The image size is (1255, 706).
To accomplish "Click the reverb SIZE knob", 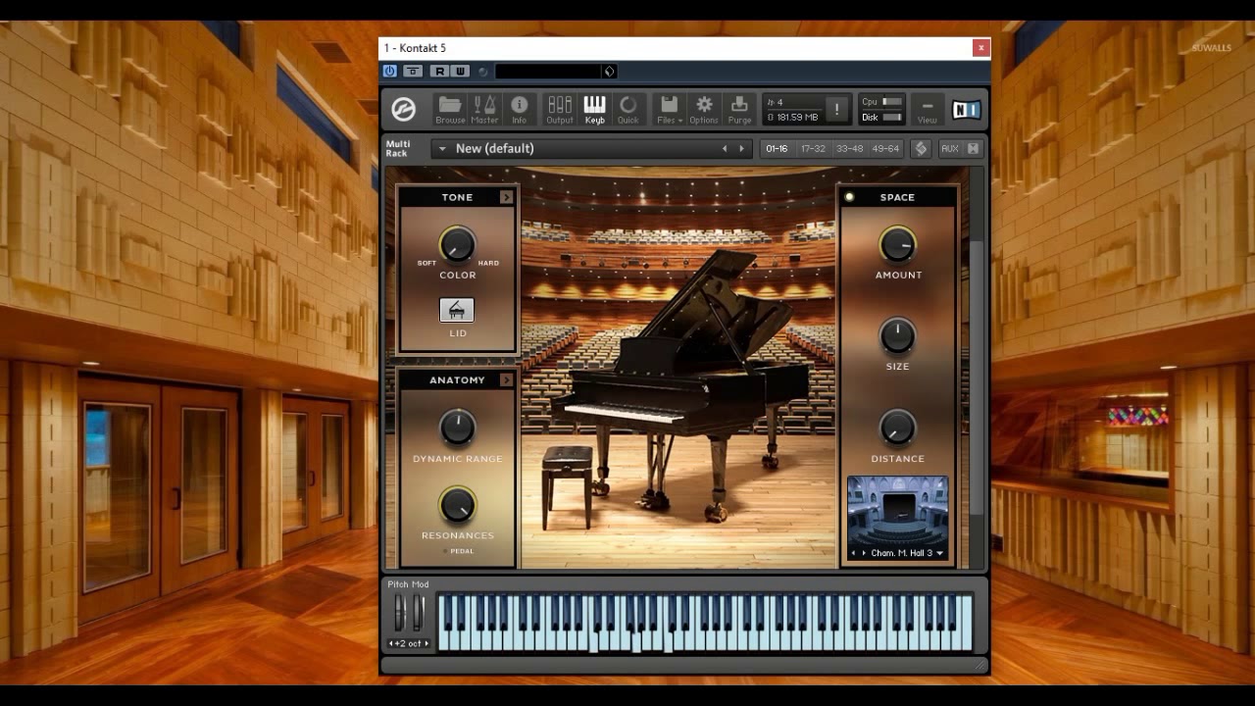I will (897, 336).
